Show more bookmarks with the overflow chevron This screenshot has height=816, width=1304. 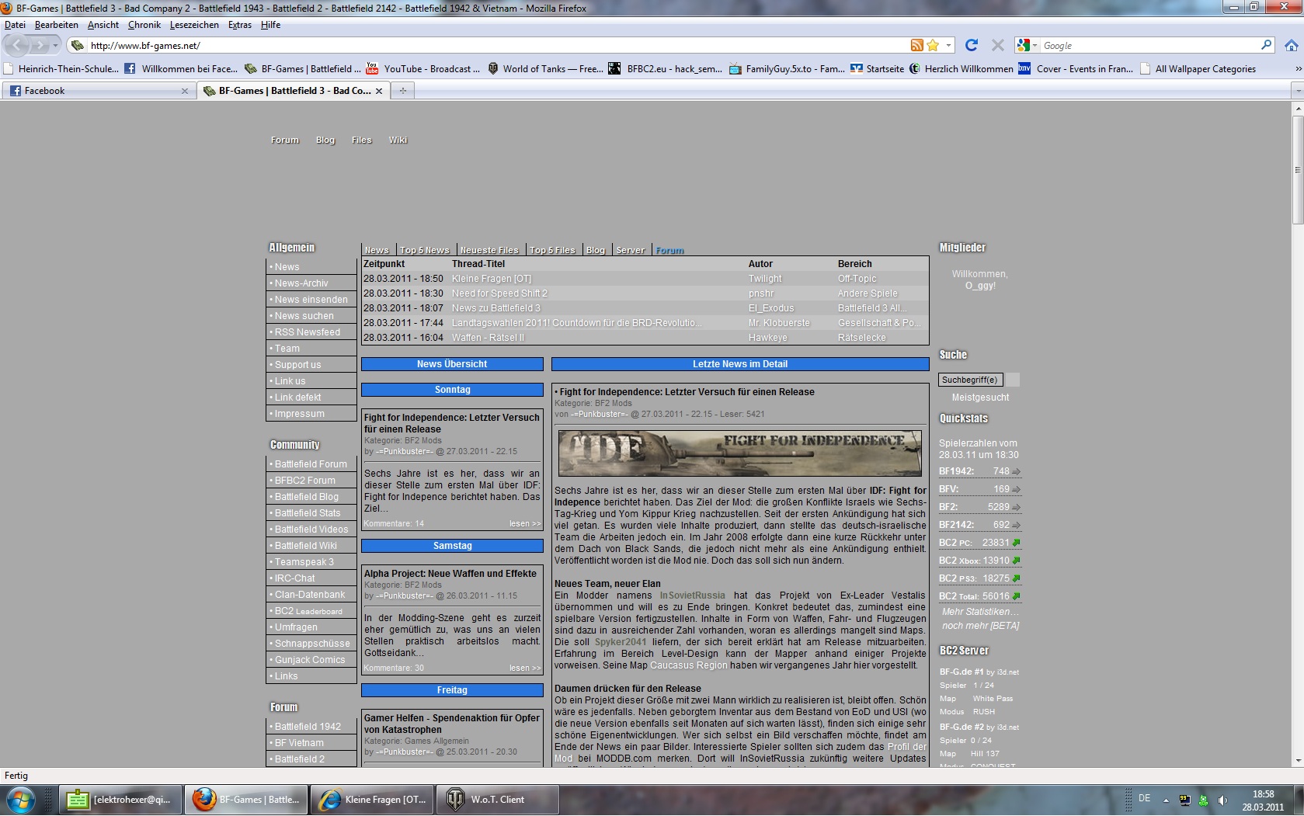(1298, 69)
